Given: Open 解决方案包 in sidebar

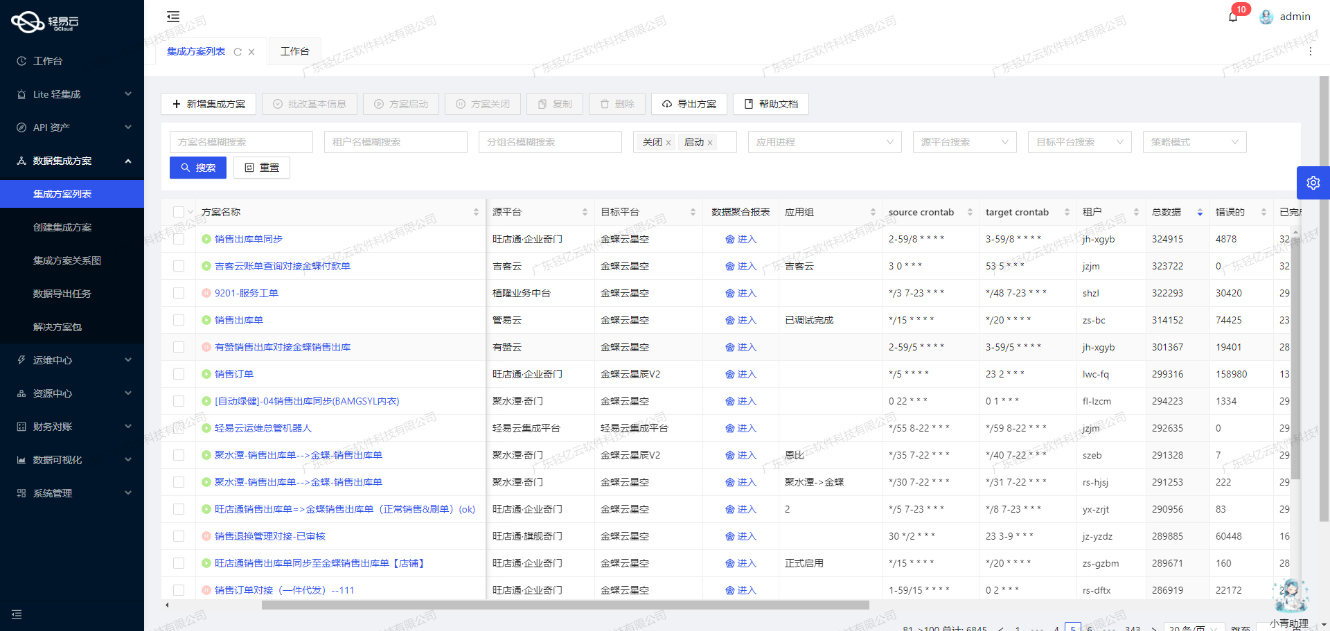Looking at the screenshot, I should (72, 327).
